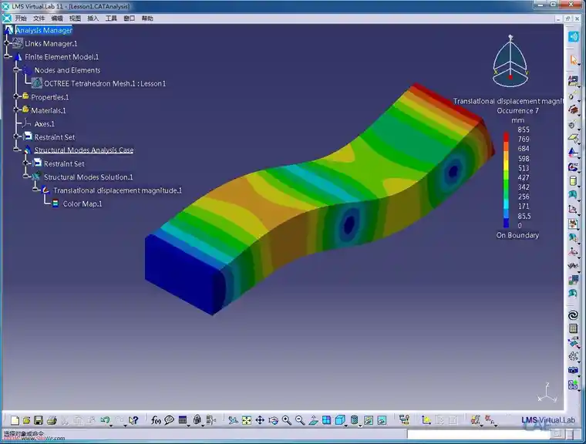The image size is (586, 444).
Task: Save the analysis with the floppy icon
Action: 39,420
